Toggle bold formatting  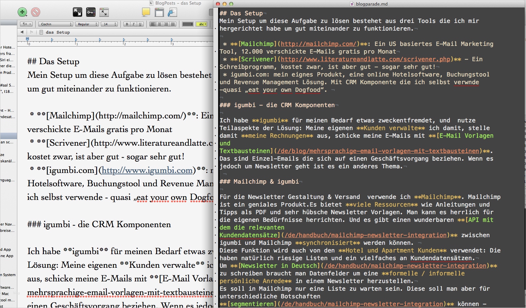(127, 24)
